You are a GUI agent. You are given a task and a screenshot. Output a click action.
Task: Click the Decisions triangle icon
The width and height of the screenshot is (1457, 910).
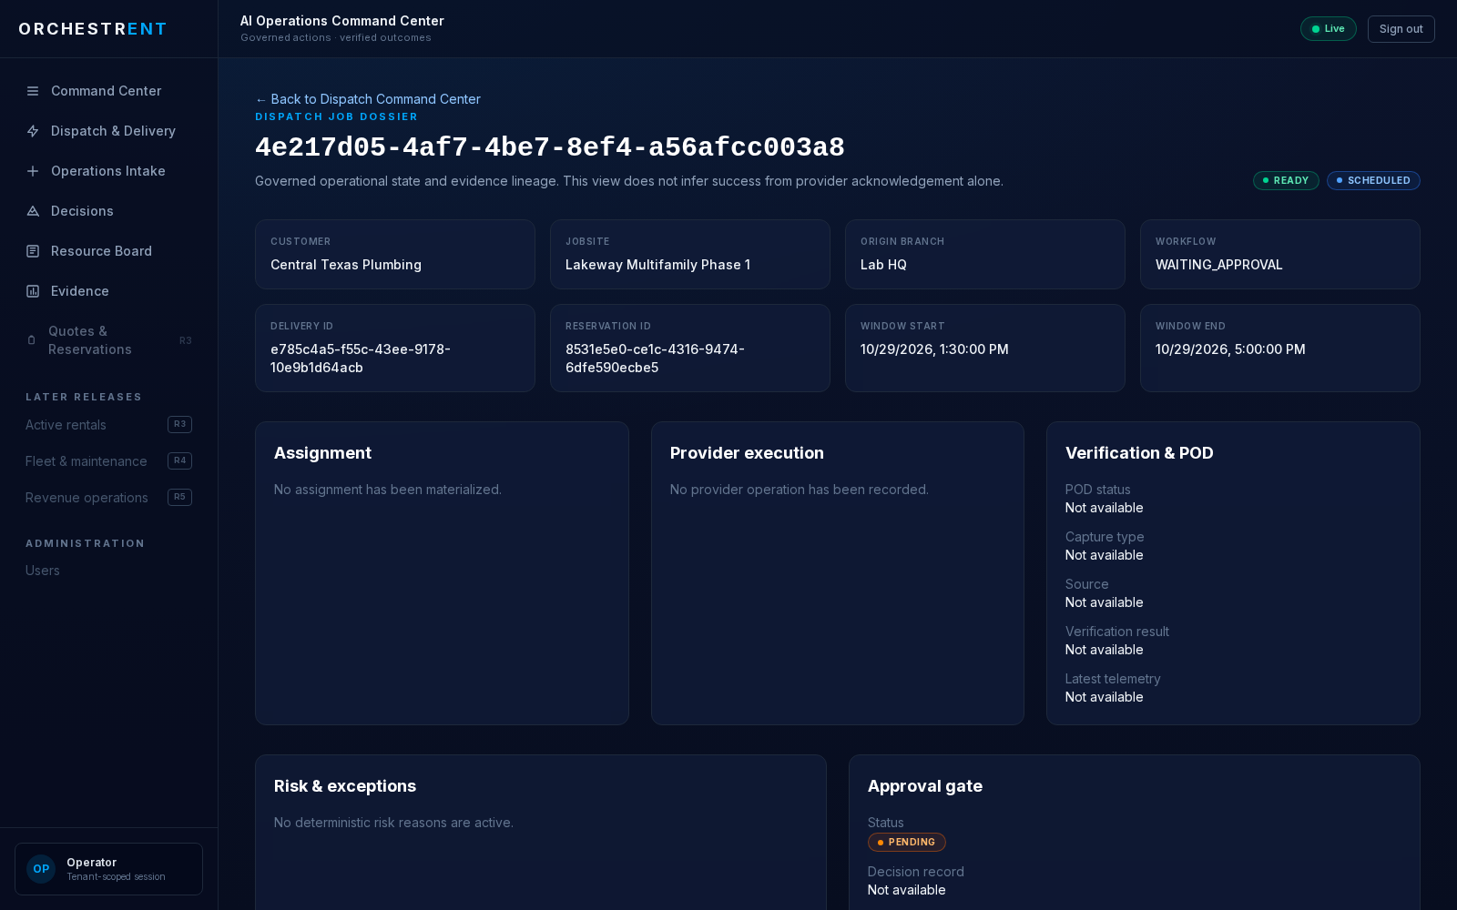33,211
